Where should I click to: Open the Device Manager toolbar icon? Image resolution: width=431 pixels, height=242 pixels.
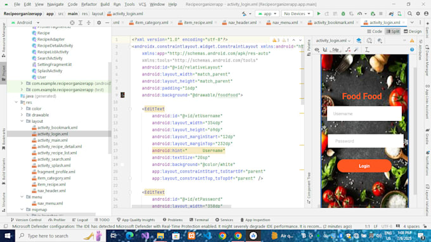tap(399, 13)
